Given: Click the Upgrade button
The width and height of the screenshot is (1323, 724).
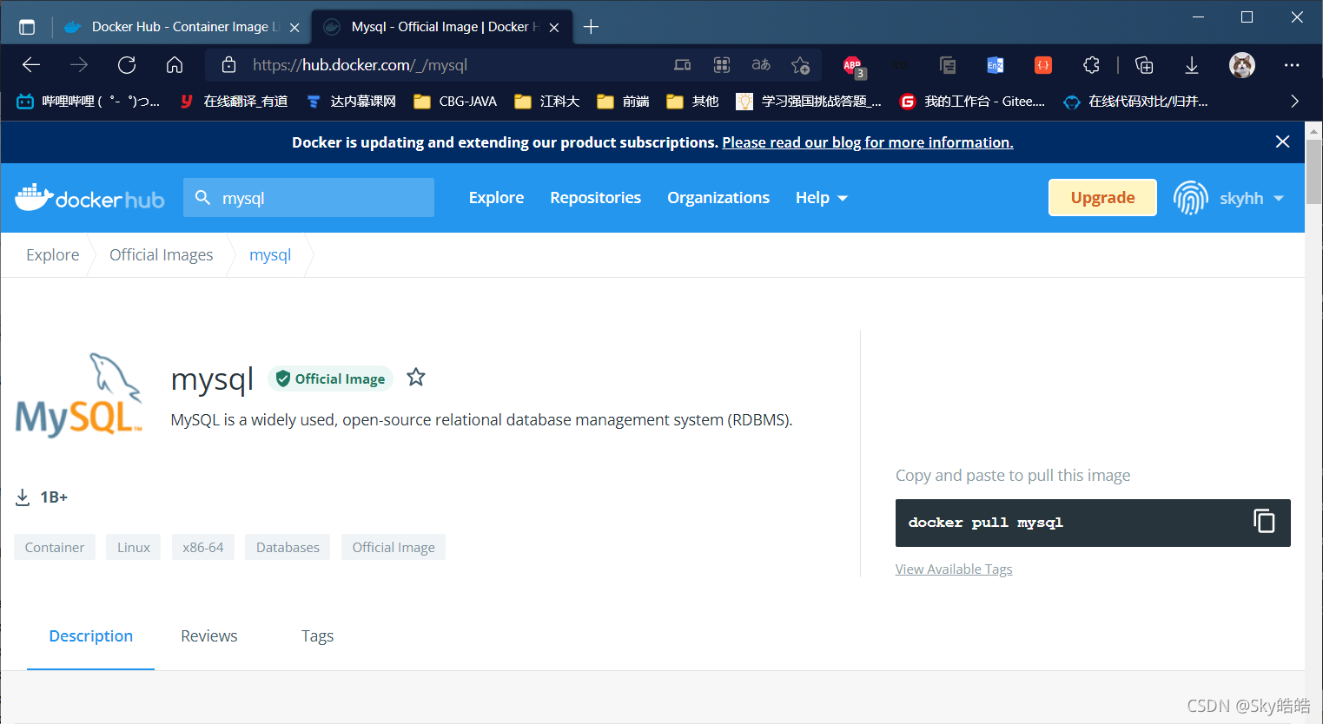Looking at the screenshot, I should point(1102,197).
